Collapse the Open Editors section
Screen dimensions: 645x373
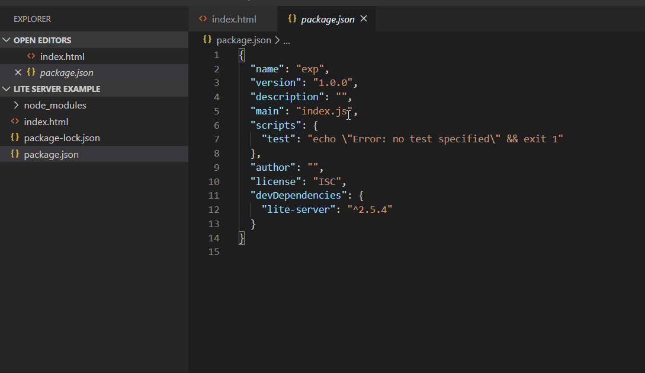(x=7, y=40)
